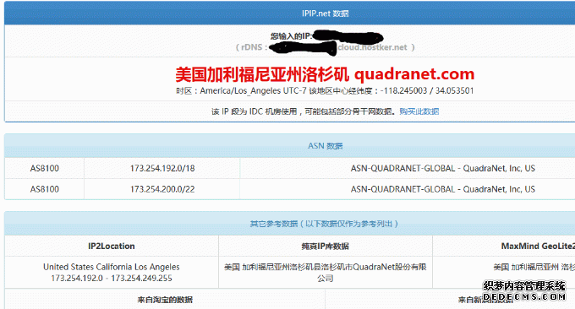Image resolution: width=575 pixels, height=309 pixels.
Task: Click the IPIP.net 数据 header
Action: click(326, 14)
